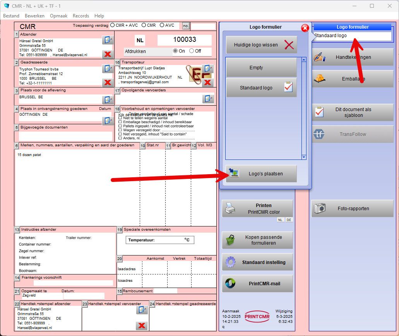Open edit icon for Opvolgende vervoerders
The width and height of the screenshot is (399, 336).
208,98
